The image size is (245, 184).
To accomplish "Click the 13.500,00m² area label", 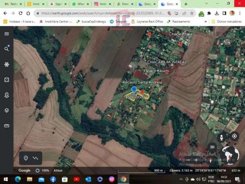I will pyautogui.click(x=134, y=97).
